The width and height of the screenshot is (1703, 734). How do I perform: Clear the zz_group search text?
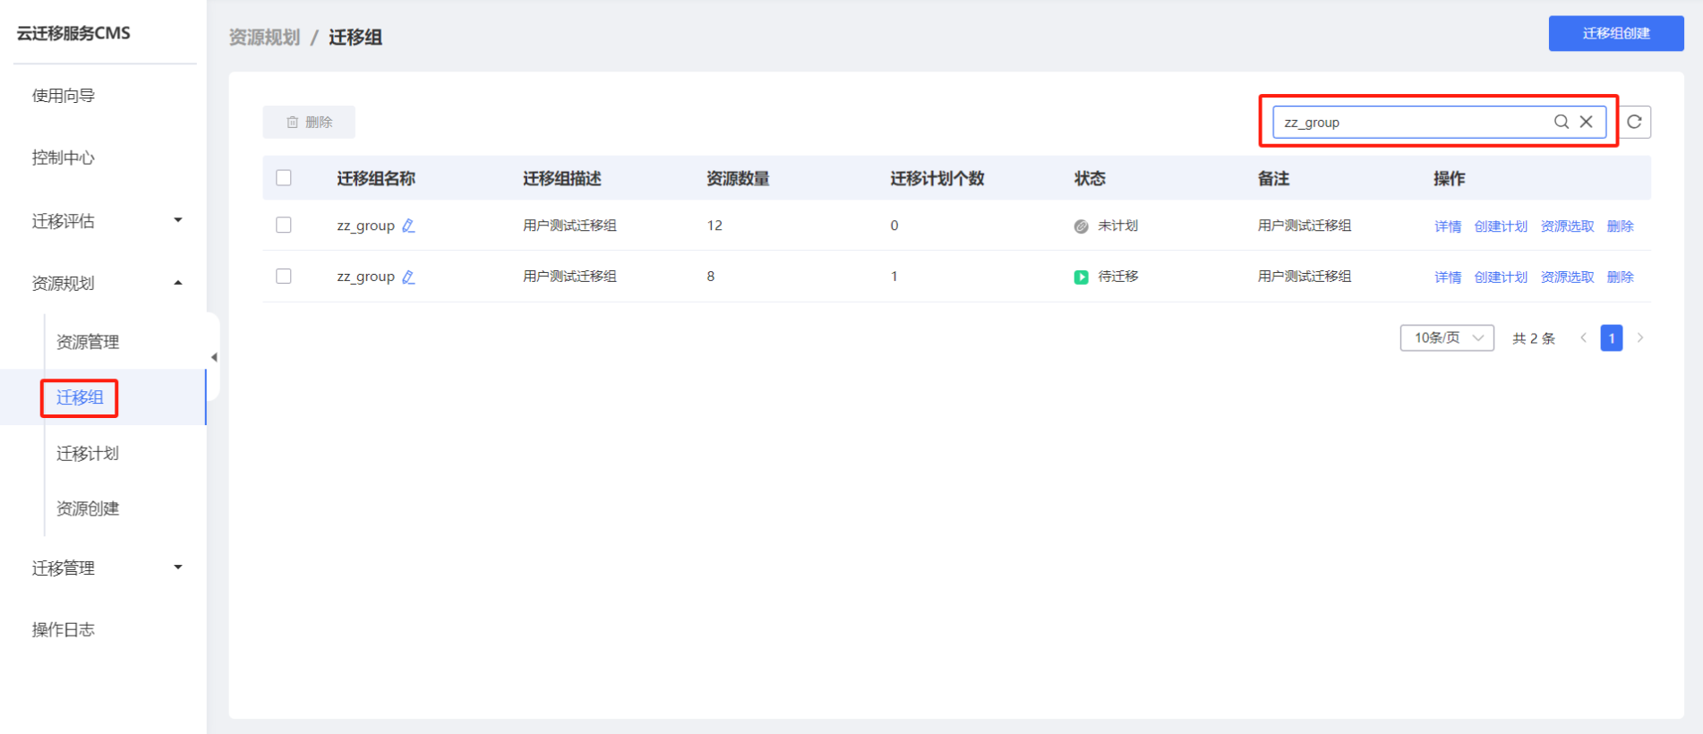click(1586, 122)
